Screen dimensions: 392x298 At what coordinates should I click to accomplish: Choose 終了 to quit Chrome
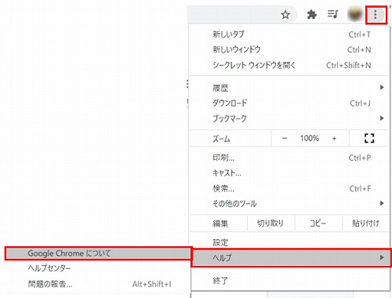289,281
